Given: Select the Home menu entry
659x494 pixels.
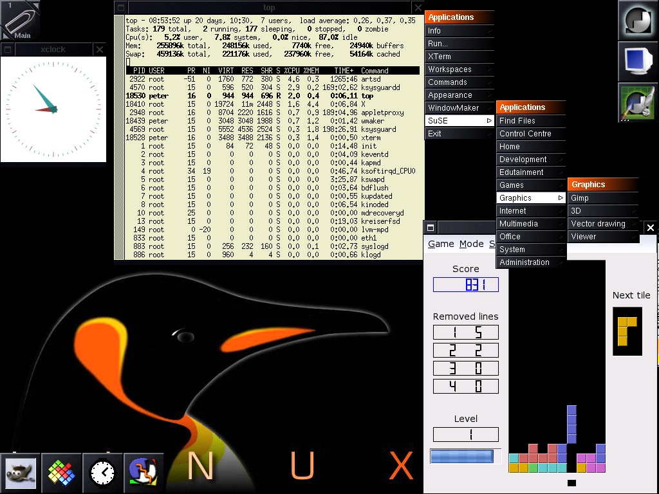Looking at the screenshot, I should pos(531,147).
